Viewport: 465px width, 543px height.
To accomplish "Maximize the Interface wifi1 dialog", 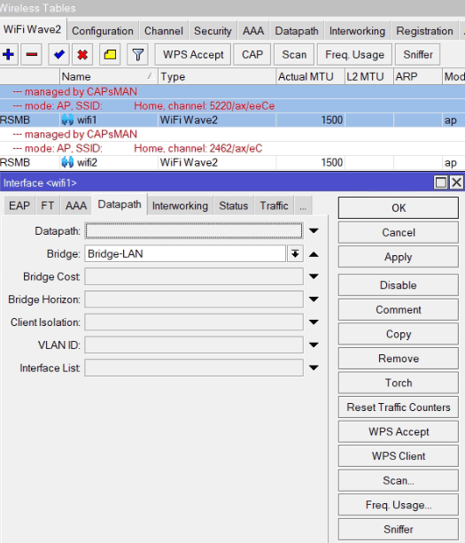I will (441, 182).
